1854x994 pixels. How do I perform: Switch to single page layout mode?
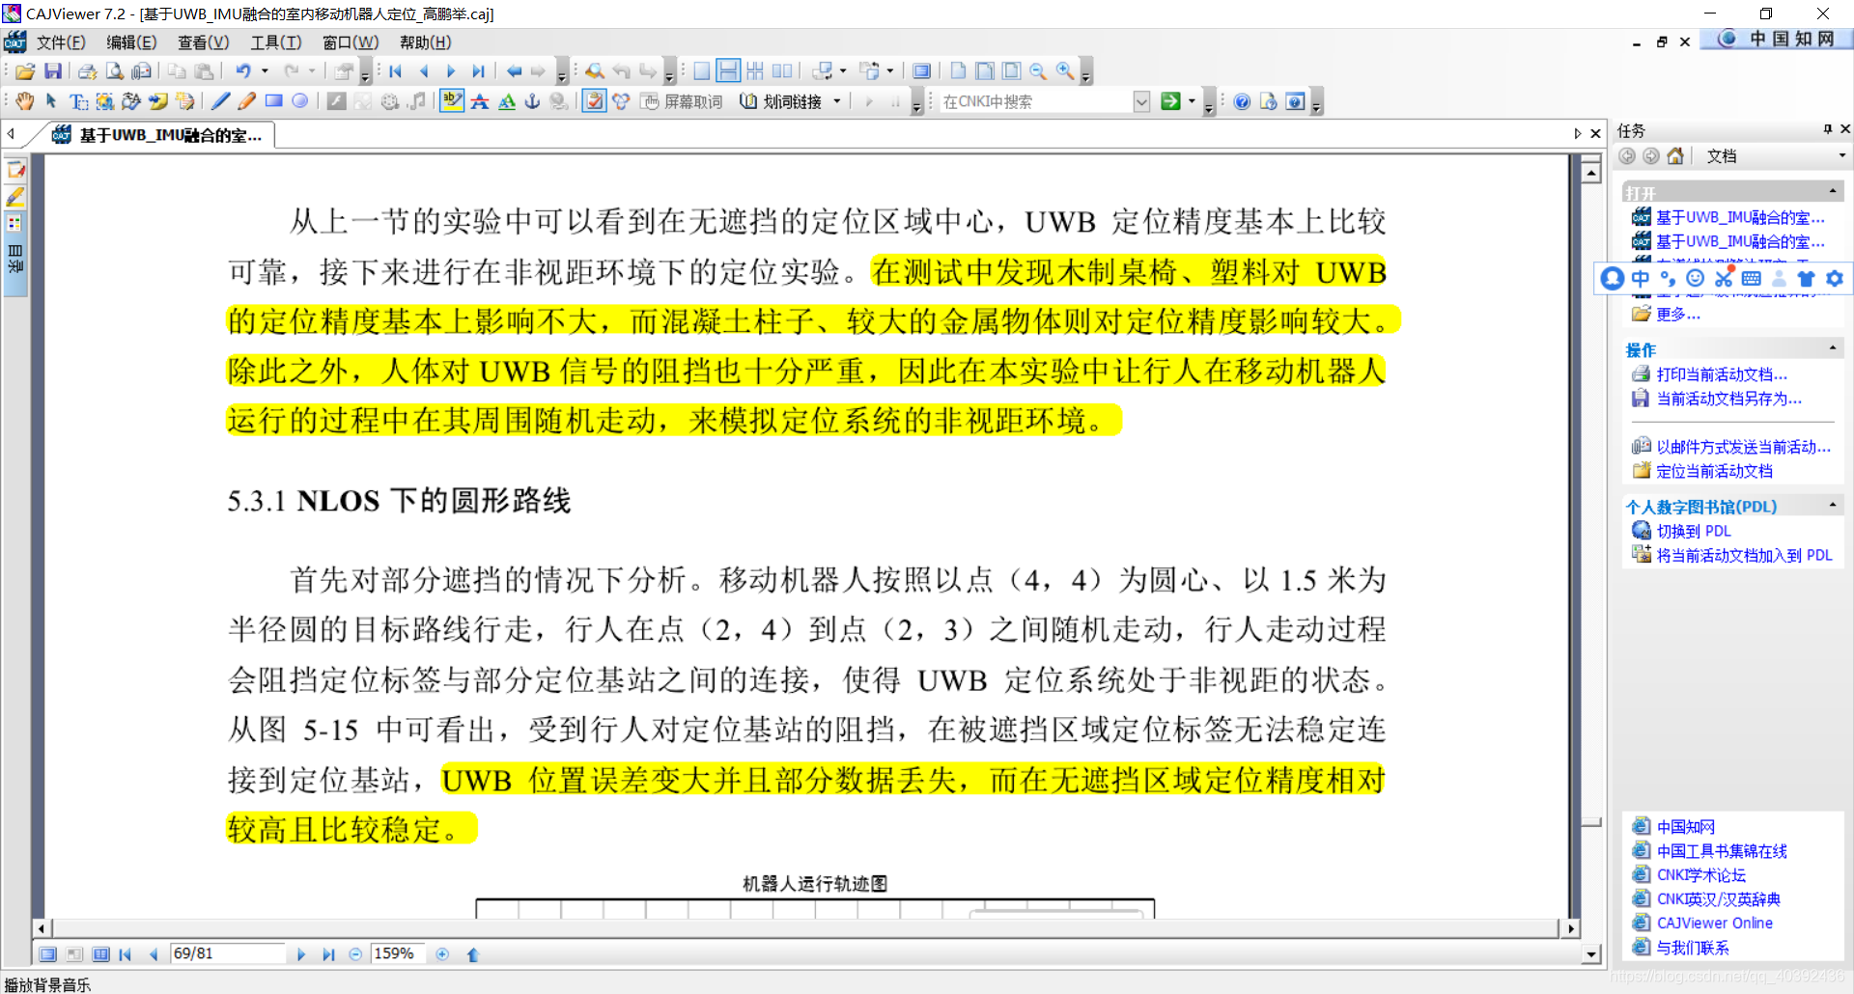click(702, 71)
